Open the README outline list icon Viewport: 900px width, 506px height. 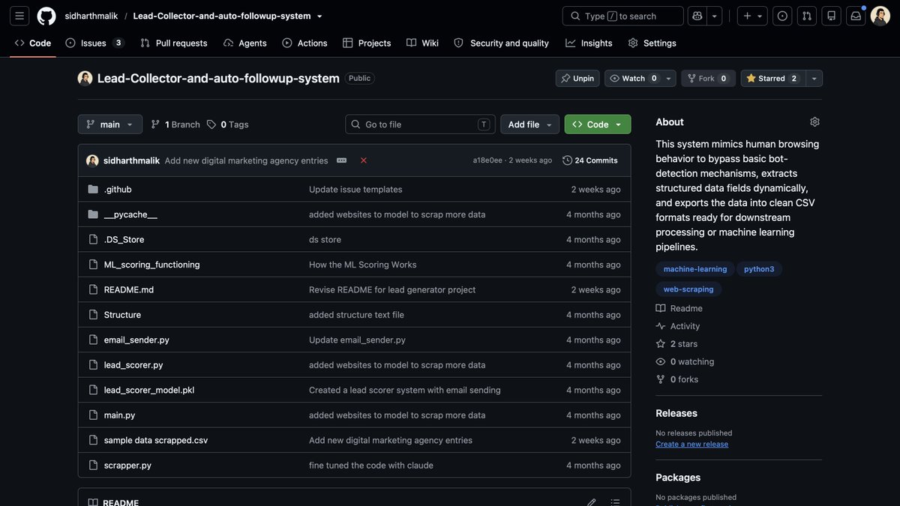pyautogui.click(x=616, y=502)
